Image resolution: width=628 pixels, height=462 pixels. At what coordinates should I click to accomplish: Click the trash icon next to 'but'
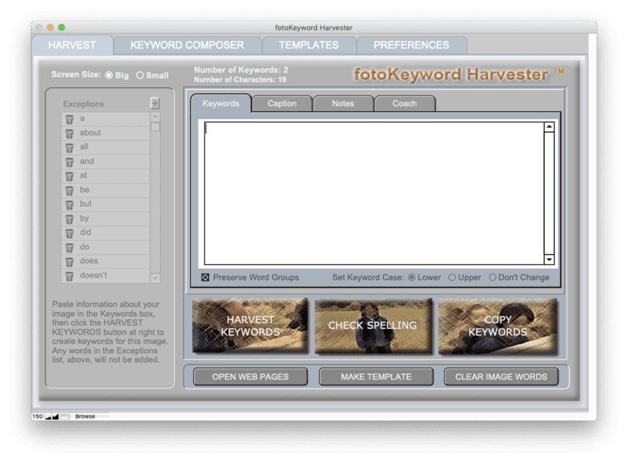tap(69, 205)
